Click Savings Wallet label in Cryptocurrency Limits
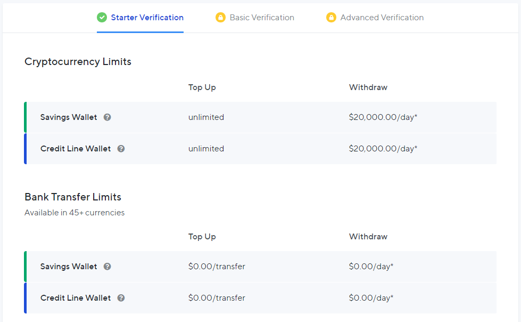This screenshot has height=322, width=521. coord(69,117)
